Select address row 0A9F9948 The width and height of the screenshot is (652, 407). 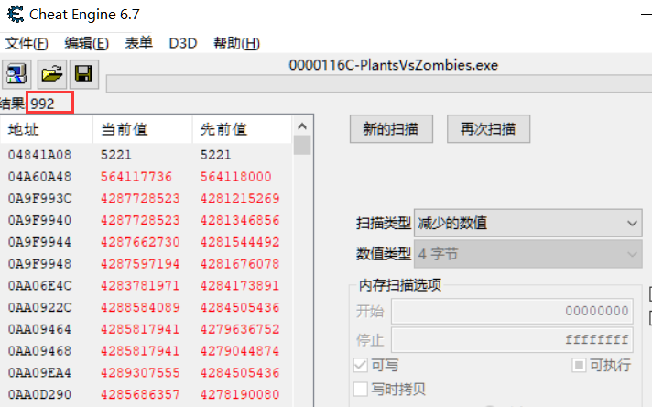(x=147, y=263)
